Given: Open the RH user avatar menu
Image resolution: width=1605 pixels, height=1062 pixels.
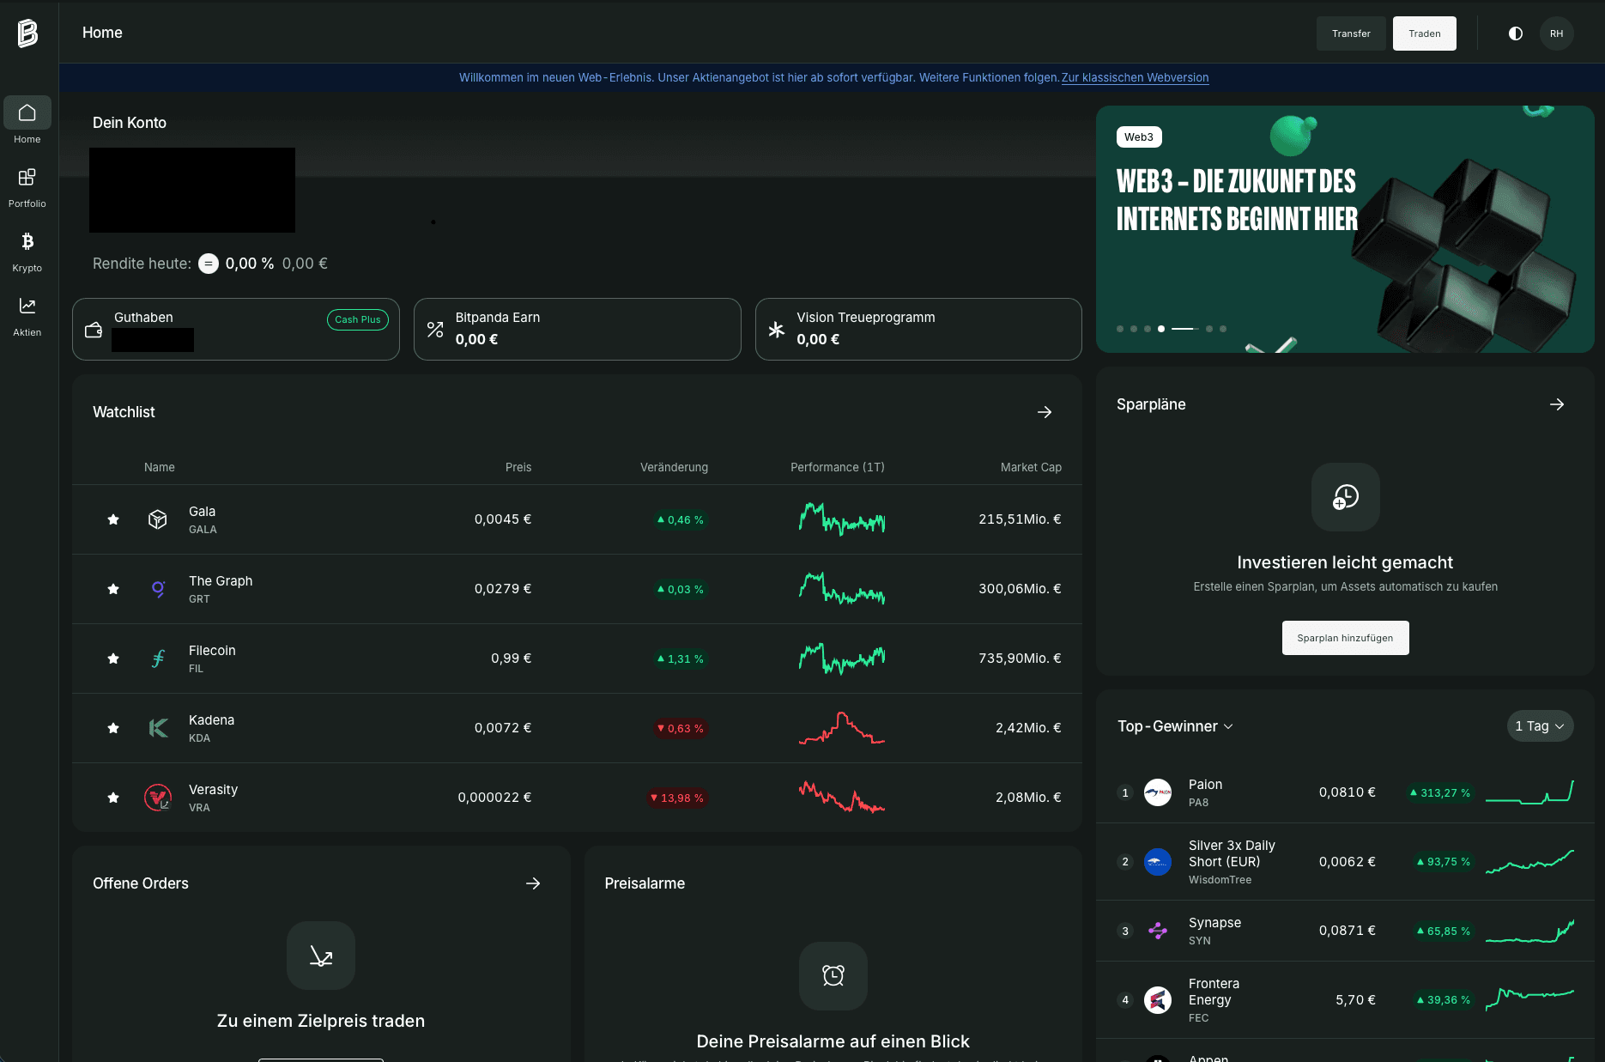Looking at the screenshot, I should click(1556, 33).
